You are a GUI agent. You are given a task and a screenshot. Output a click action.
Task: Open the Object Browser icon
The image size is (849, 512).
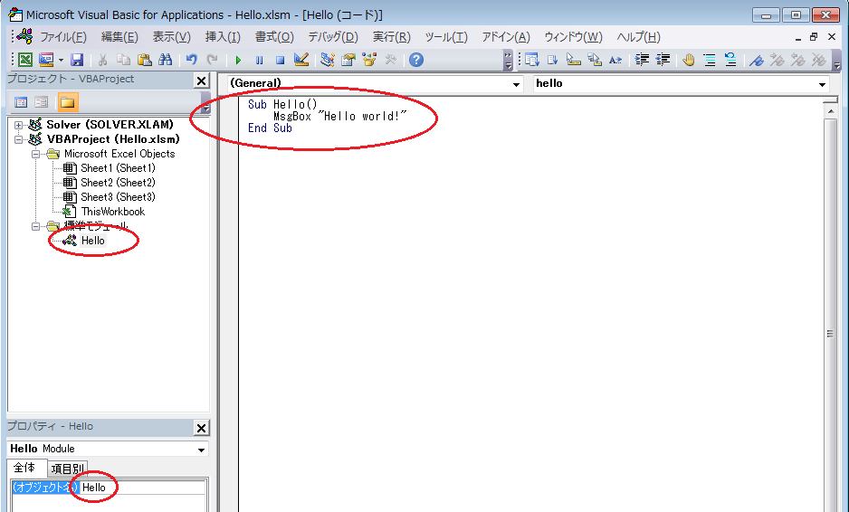point(369,60)
